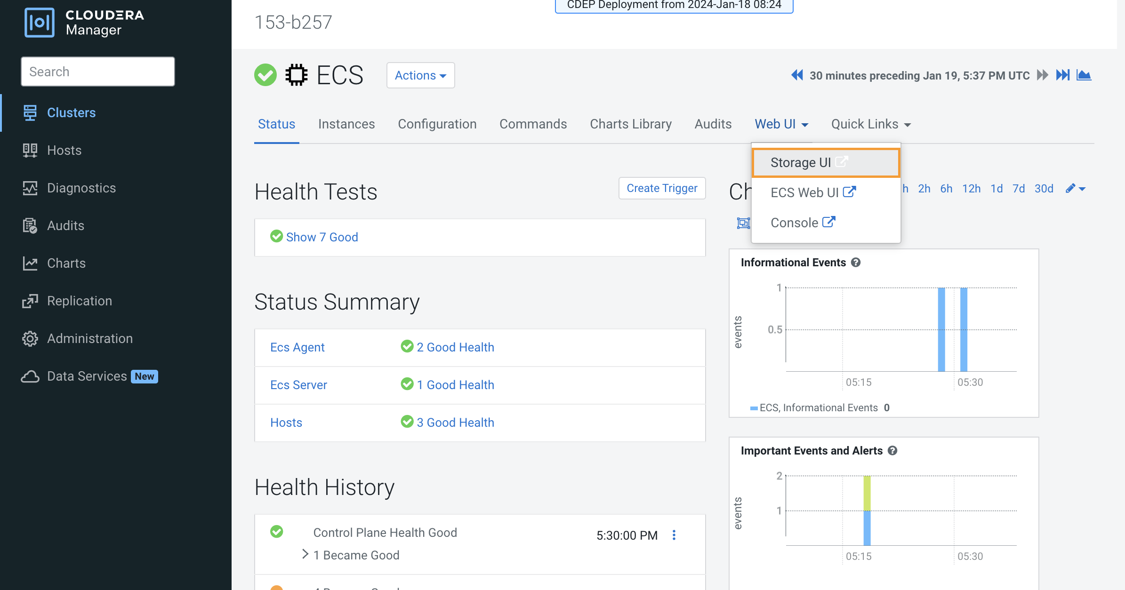
Task: Switch to the Instances tab
Action: pos(346,124)
